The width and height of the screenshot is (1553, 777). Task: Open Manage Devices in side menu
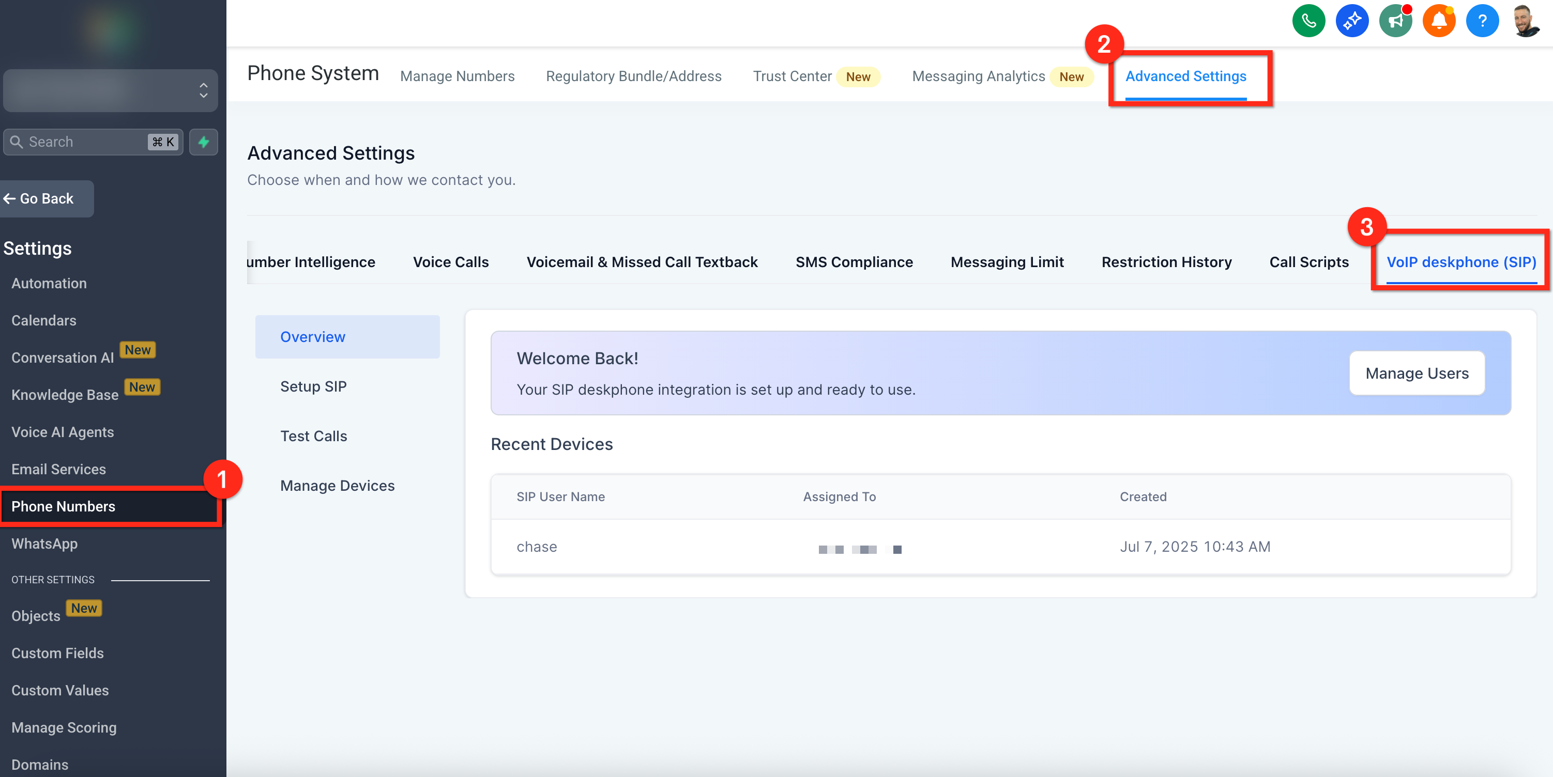(x=337, y=486)
